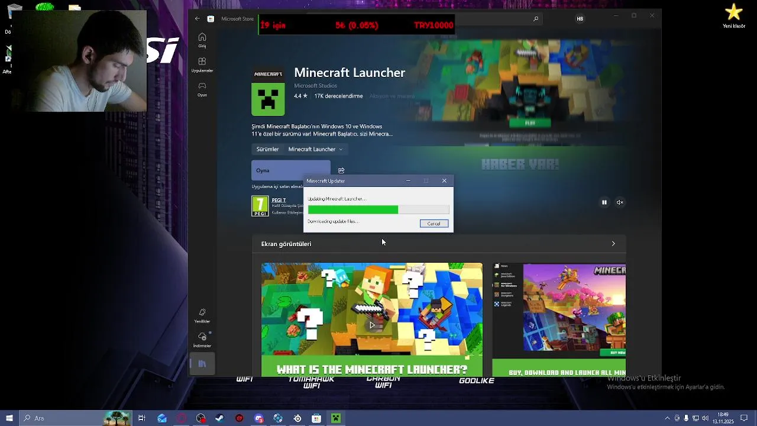This screenshot has height=426, width=757.
Task: Expand the Minecraft Launcher version dropdown
Action: tap(315, 149)
